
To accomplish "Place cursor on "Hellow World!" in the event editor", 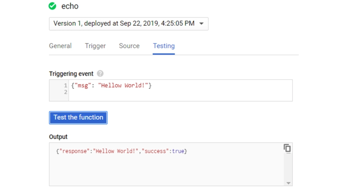I will 123,86.
